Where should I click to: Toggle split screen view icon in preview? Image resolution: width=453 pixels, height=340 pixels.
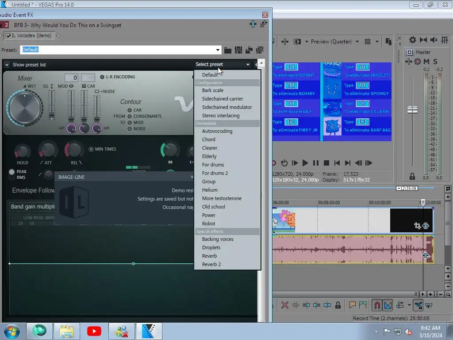pos(297,42)
